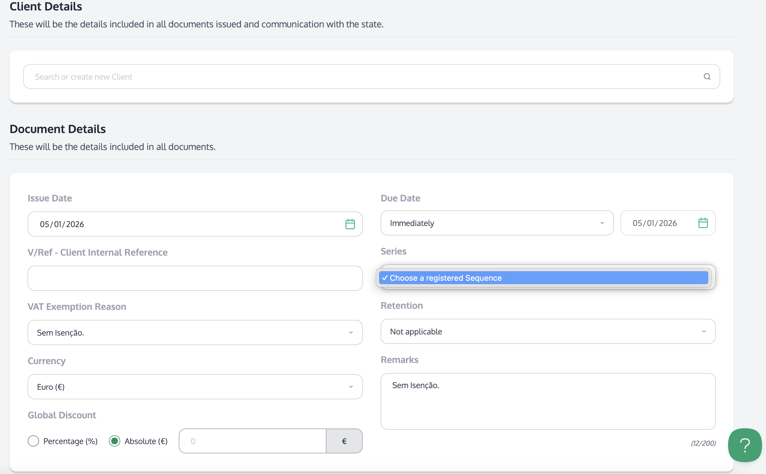Click the chevron arrow on Currency dropdown
This screenshot has height=474, width=766.
tap(351, 386)
